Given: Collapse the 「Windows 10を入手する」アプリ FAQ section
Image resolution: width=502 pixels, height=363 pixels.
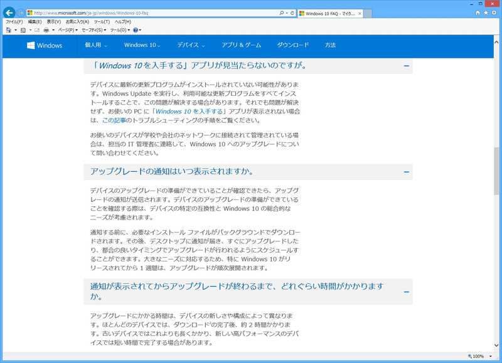Looking at the screenshot, I should (x=406, y=66).
